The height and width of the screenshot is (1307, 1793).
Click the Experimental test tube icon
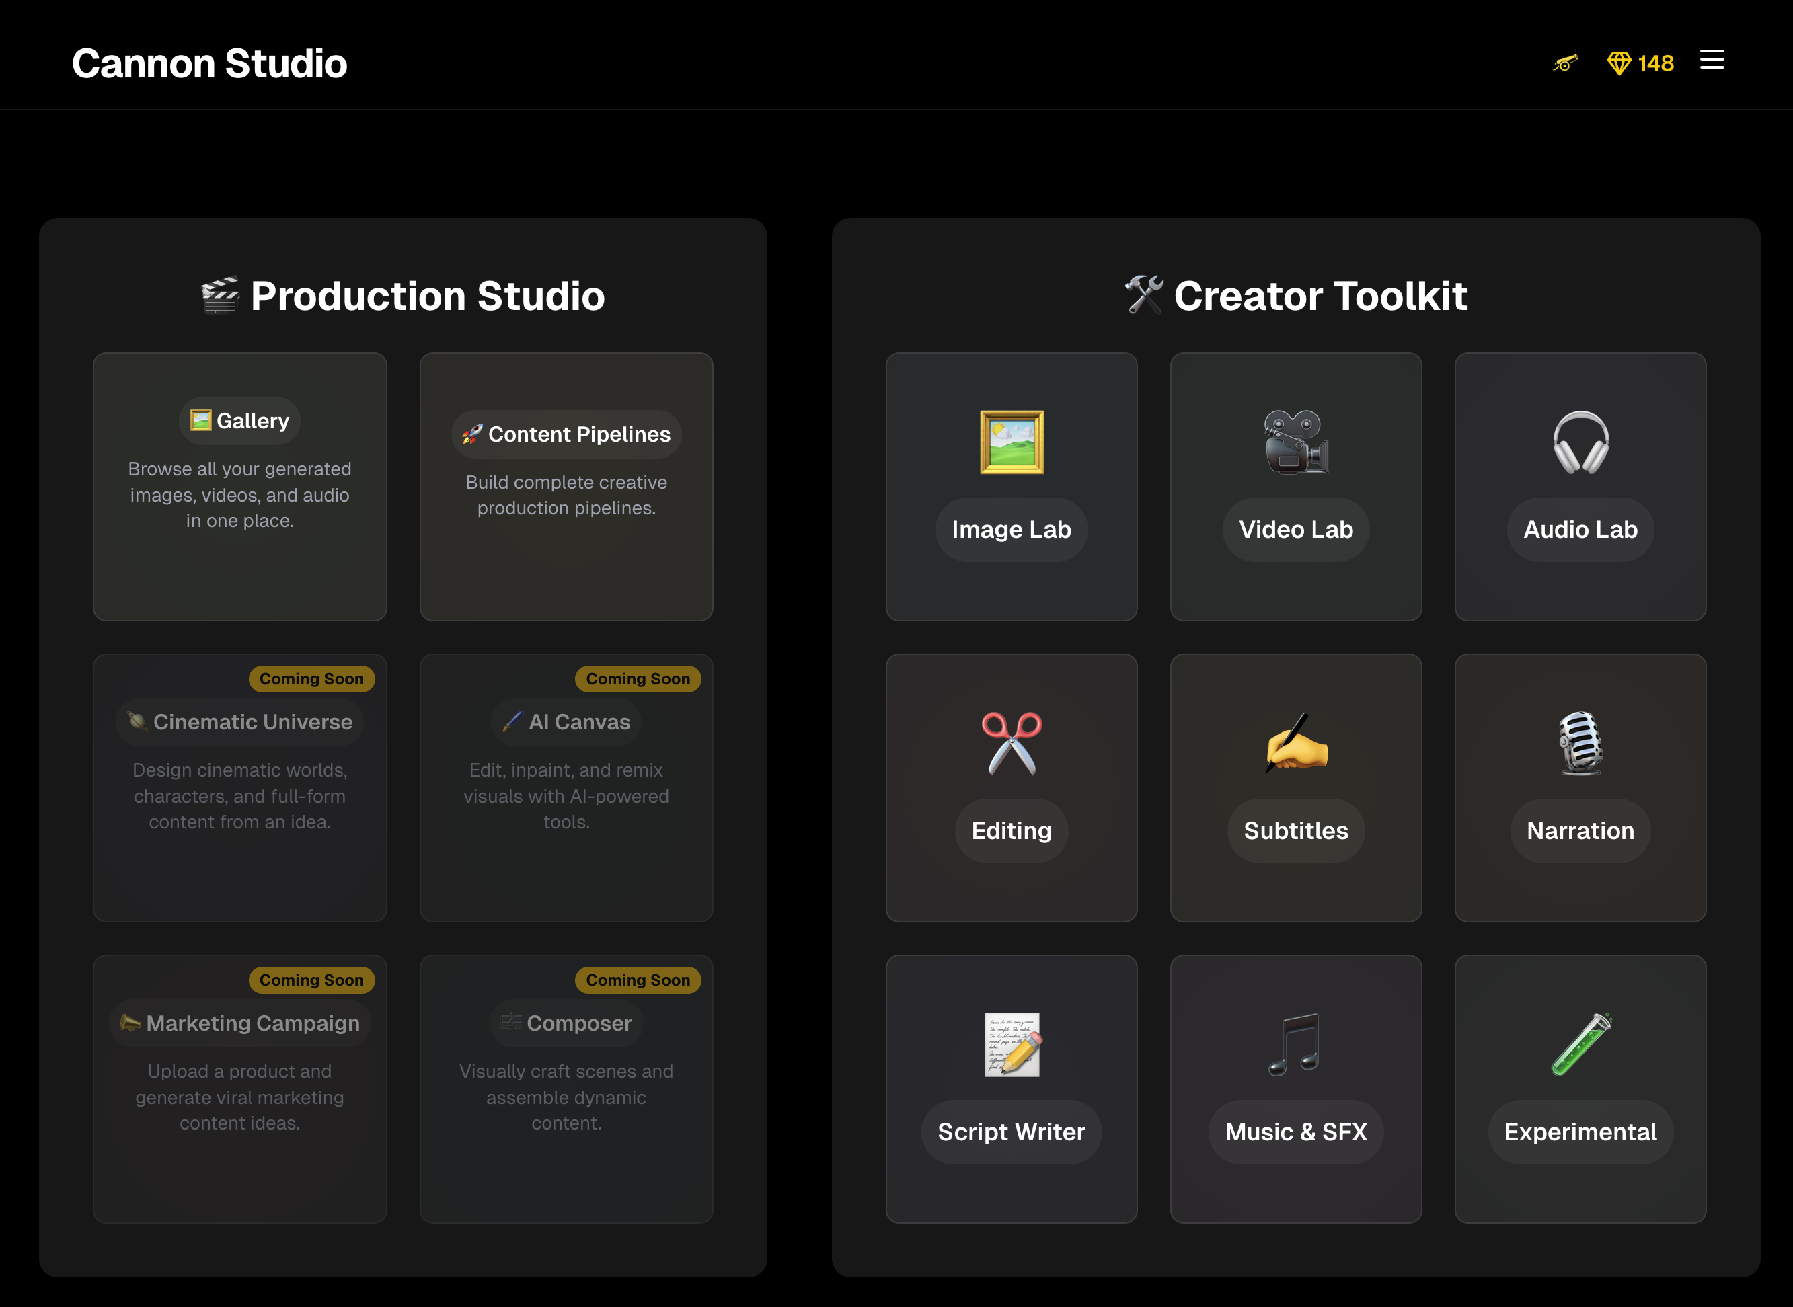1580,1044
